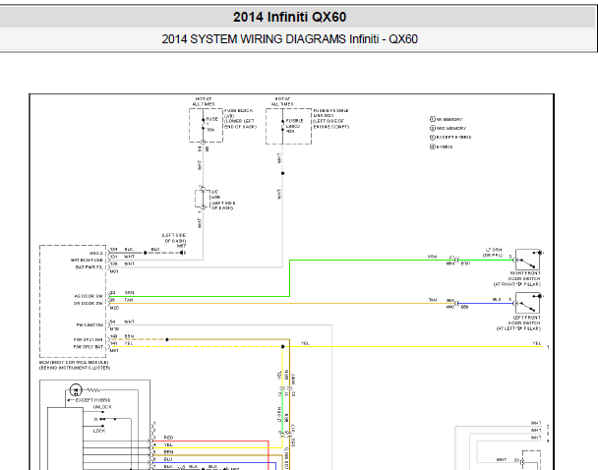Click the "GRN" label at BCM pin 94
The image size is (598, 470).
pyautogui.click(x=129, y=293)
